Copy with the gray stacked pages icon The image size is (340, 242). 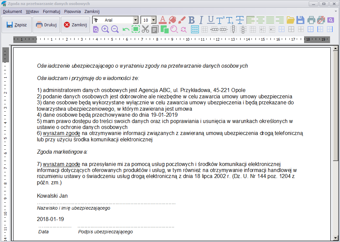pyautogui.click(x=155, y=29)
